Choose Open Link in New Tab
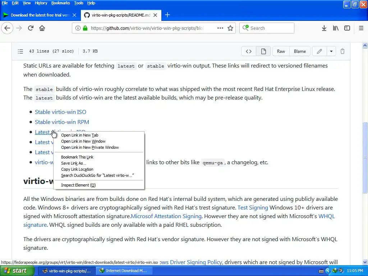The width and height of the screenshot is (368, 276). click(99, 135)
